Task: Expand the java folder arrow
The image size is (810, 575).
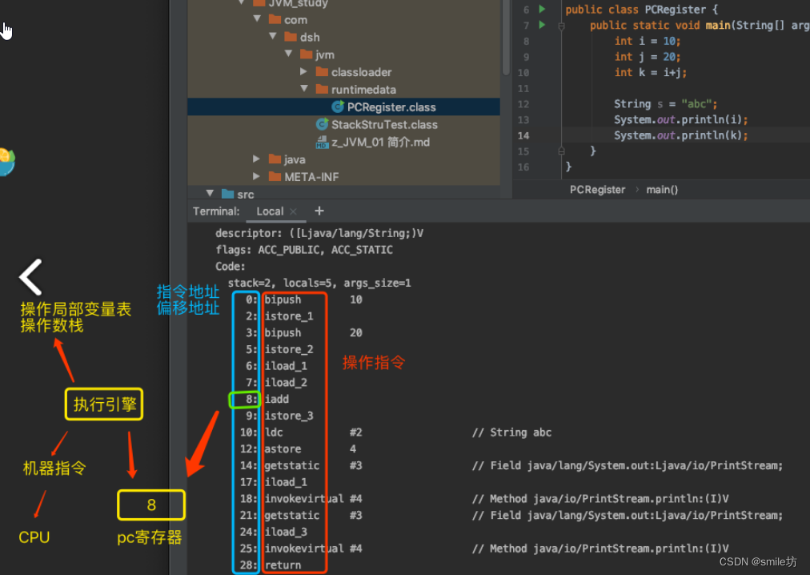Action: tap(257, 159)
